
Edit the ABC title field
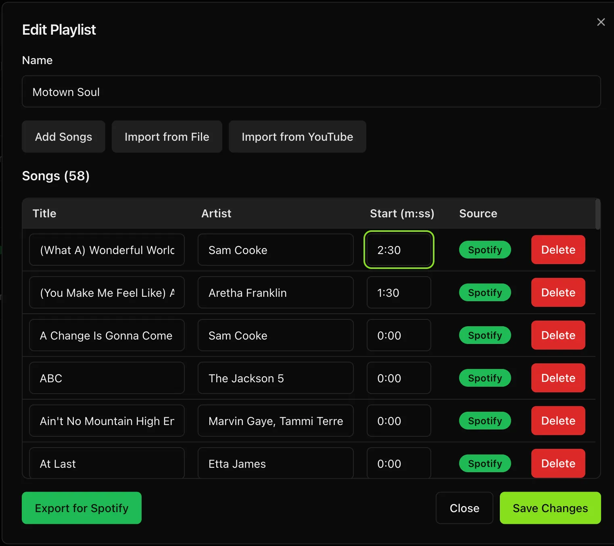pos(107,378)
